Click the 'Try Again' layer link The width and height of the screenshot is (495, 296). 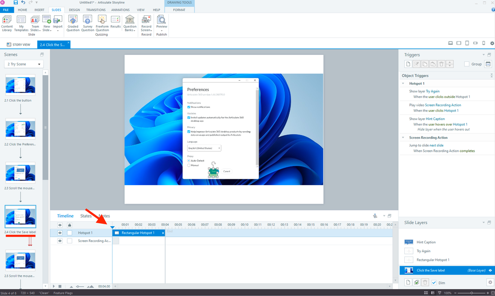pyautogui.click(x=433, y=92)
